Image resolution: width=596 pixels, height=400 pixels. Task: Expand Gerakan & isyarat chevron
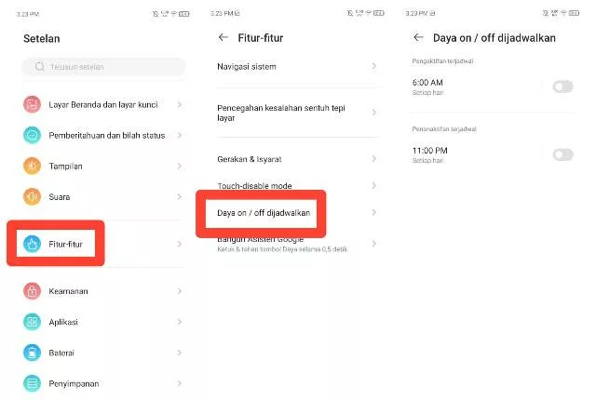(373, 158)
